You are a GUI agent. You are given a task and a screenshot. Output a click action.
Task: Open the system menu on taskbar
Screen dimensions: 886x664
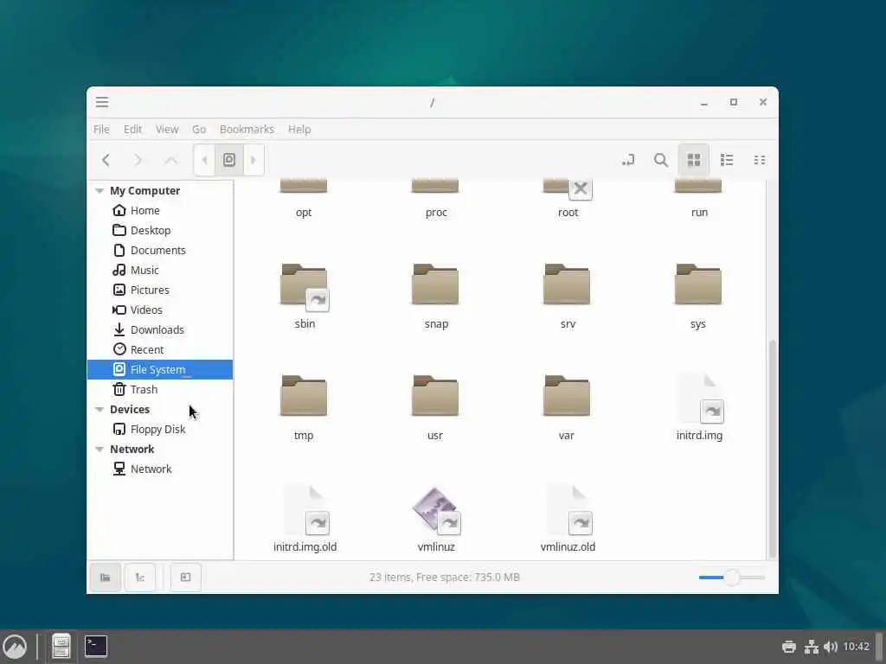pos(15,647)
